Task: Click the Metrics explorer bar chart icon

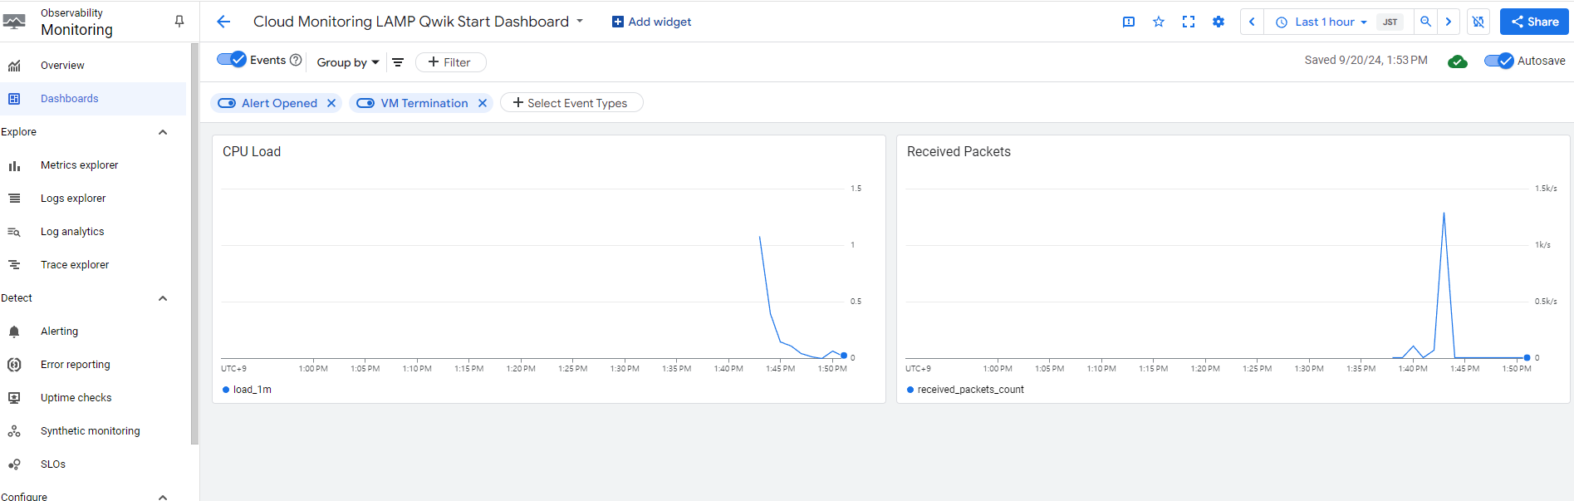Action: click(x=14, y=165)
